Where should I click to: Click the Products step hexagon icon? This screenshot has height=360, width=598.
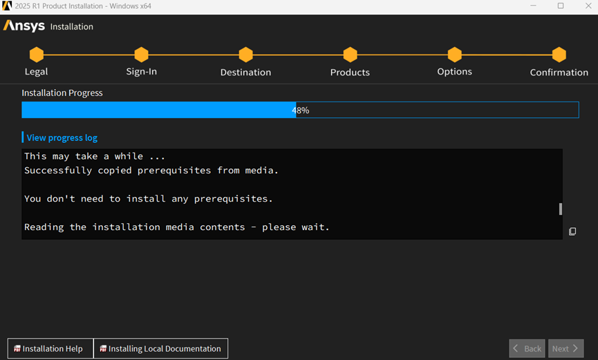coord(350,55)
